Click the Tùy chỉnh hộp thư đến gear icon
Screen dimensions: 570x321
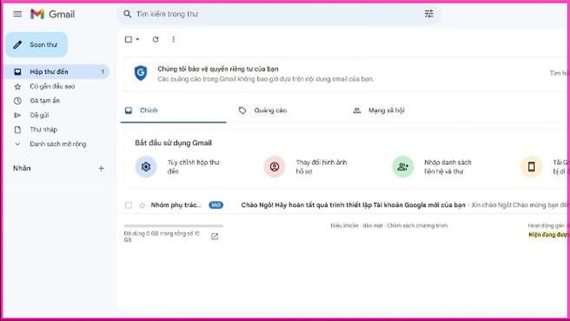coord(146,167)
